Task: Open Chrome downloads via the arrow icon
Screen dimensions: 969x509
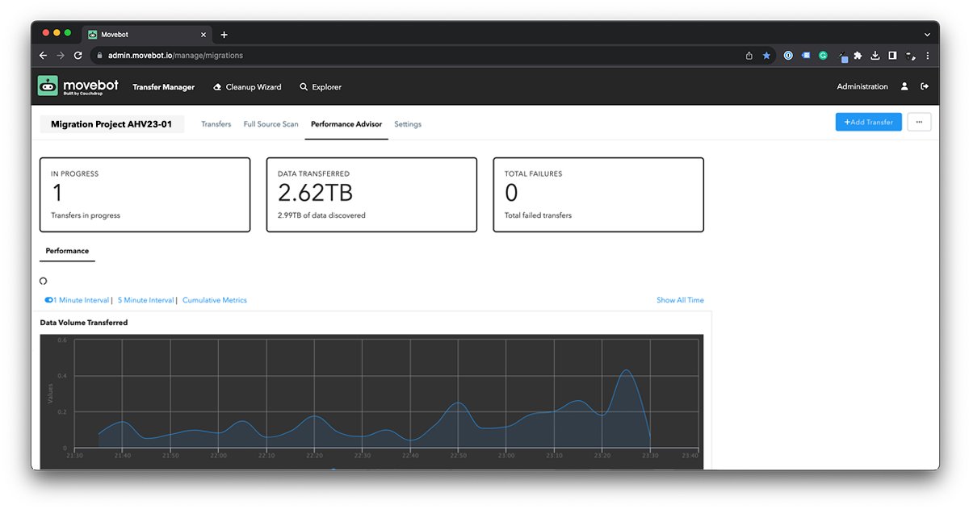Action: click(x=875, y=56)
